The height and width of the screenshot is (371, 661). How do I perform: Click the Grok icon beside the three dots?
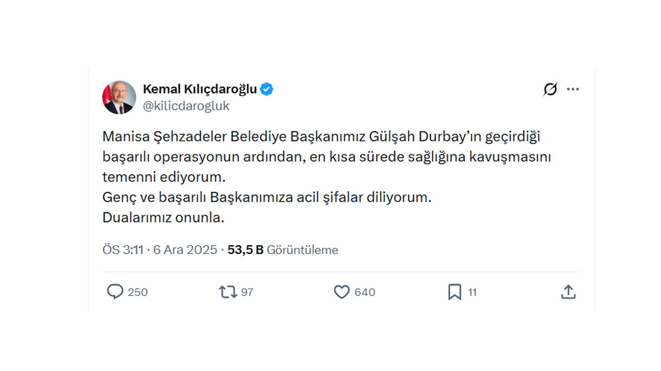(x=550, y=89)
